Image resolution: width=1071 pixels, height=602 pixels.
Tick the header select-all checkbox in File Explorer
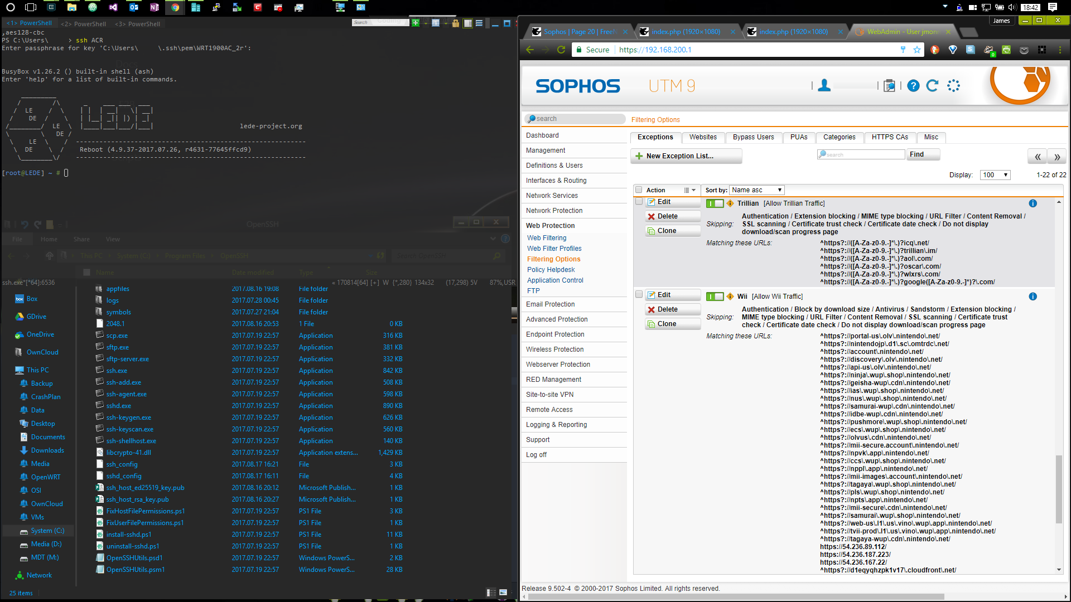click(86, 273)
